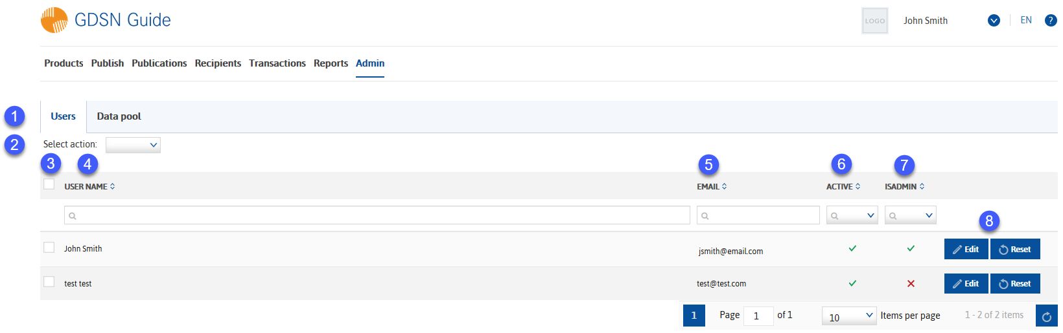Screen dimensions: 1063x333
Task: Open the Select action dropdown
Action: 133,145
